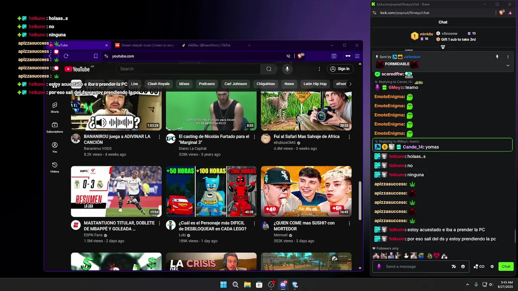The height and width of the screenshot is (291, 518).
Task: Select the Mixes category chip
Action: 184,84
